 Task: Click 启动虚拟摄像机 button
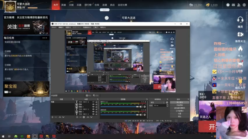click(x=179, y=108)
